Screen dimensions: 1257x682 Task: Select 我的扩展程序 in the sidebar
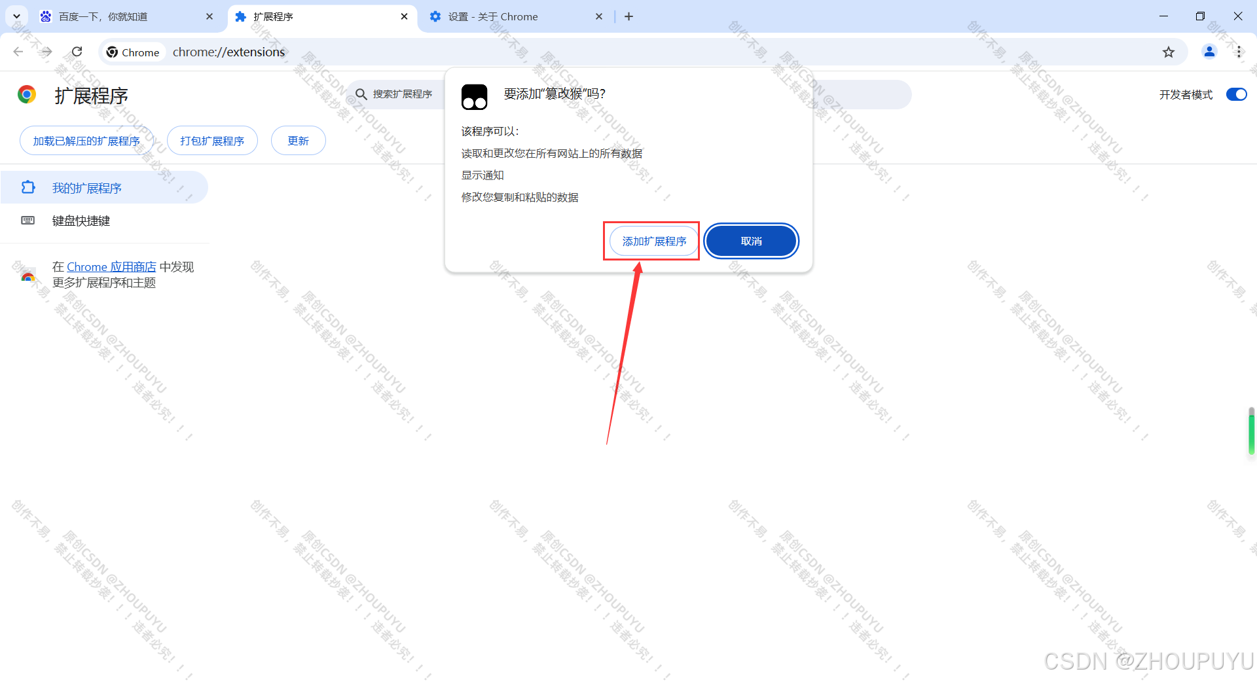(x=104, y=188)
